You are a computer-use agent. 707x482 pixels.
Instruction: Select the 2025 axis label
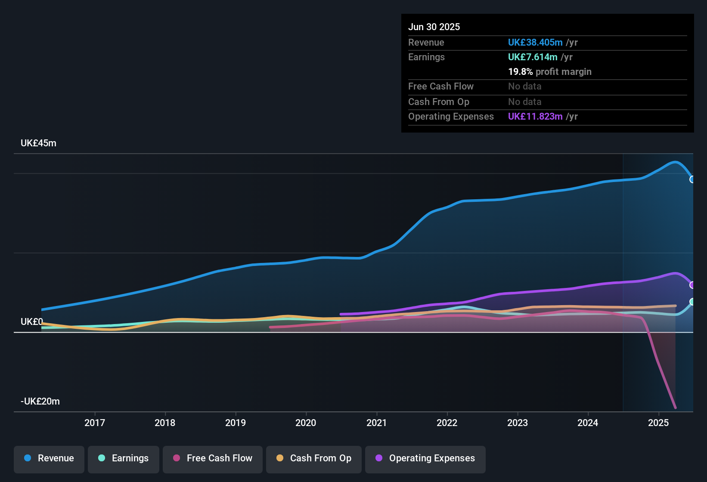point(658,423)
